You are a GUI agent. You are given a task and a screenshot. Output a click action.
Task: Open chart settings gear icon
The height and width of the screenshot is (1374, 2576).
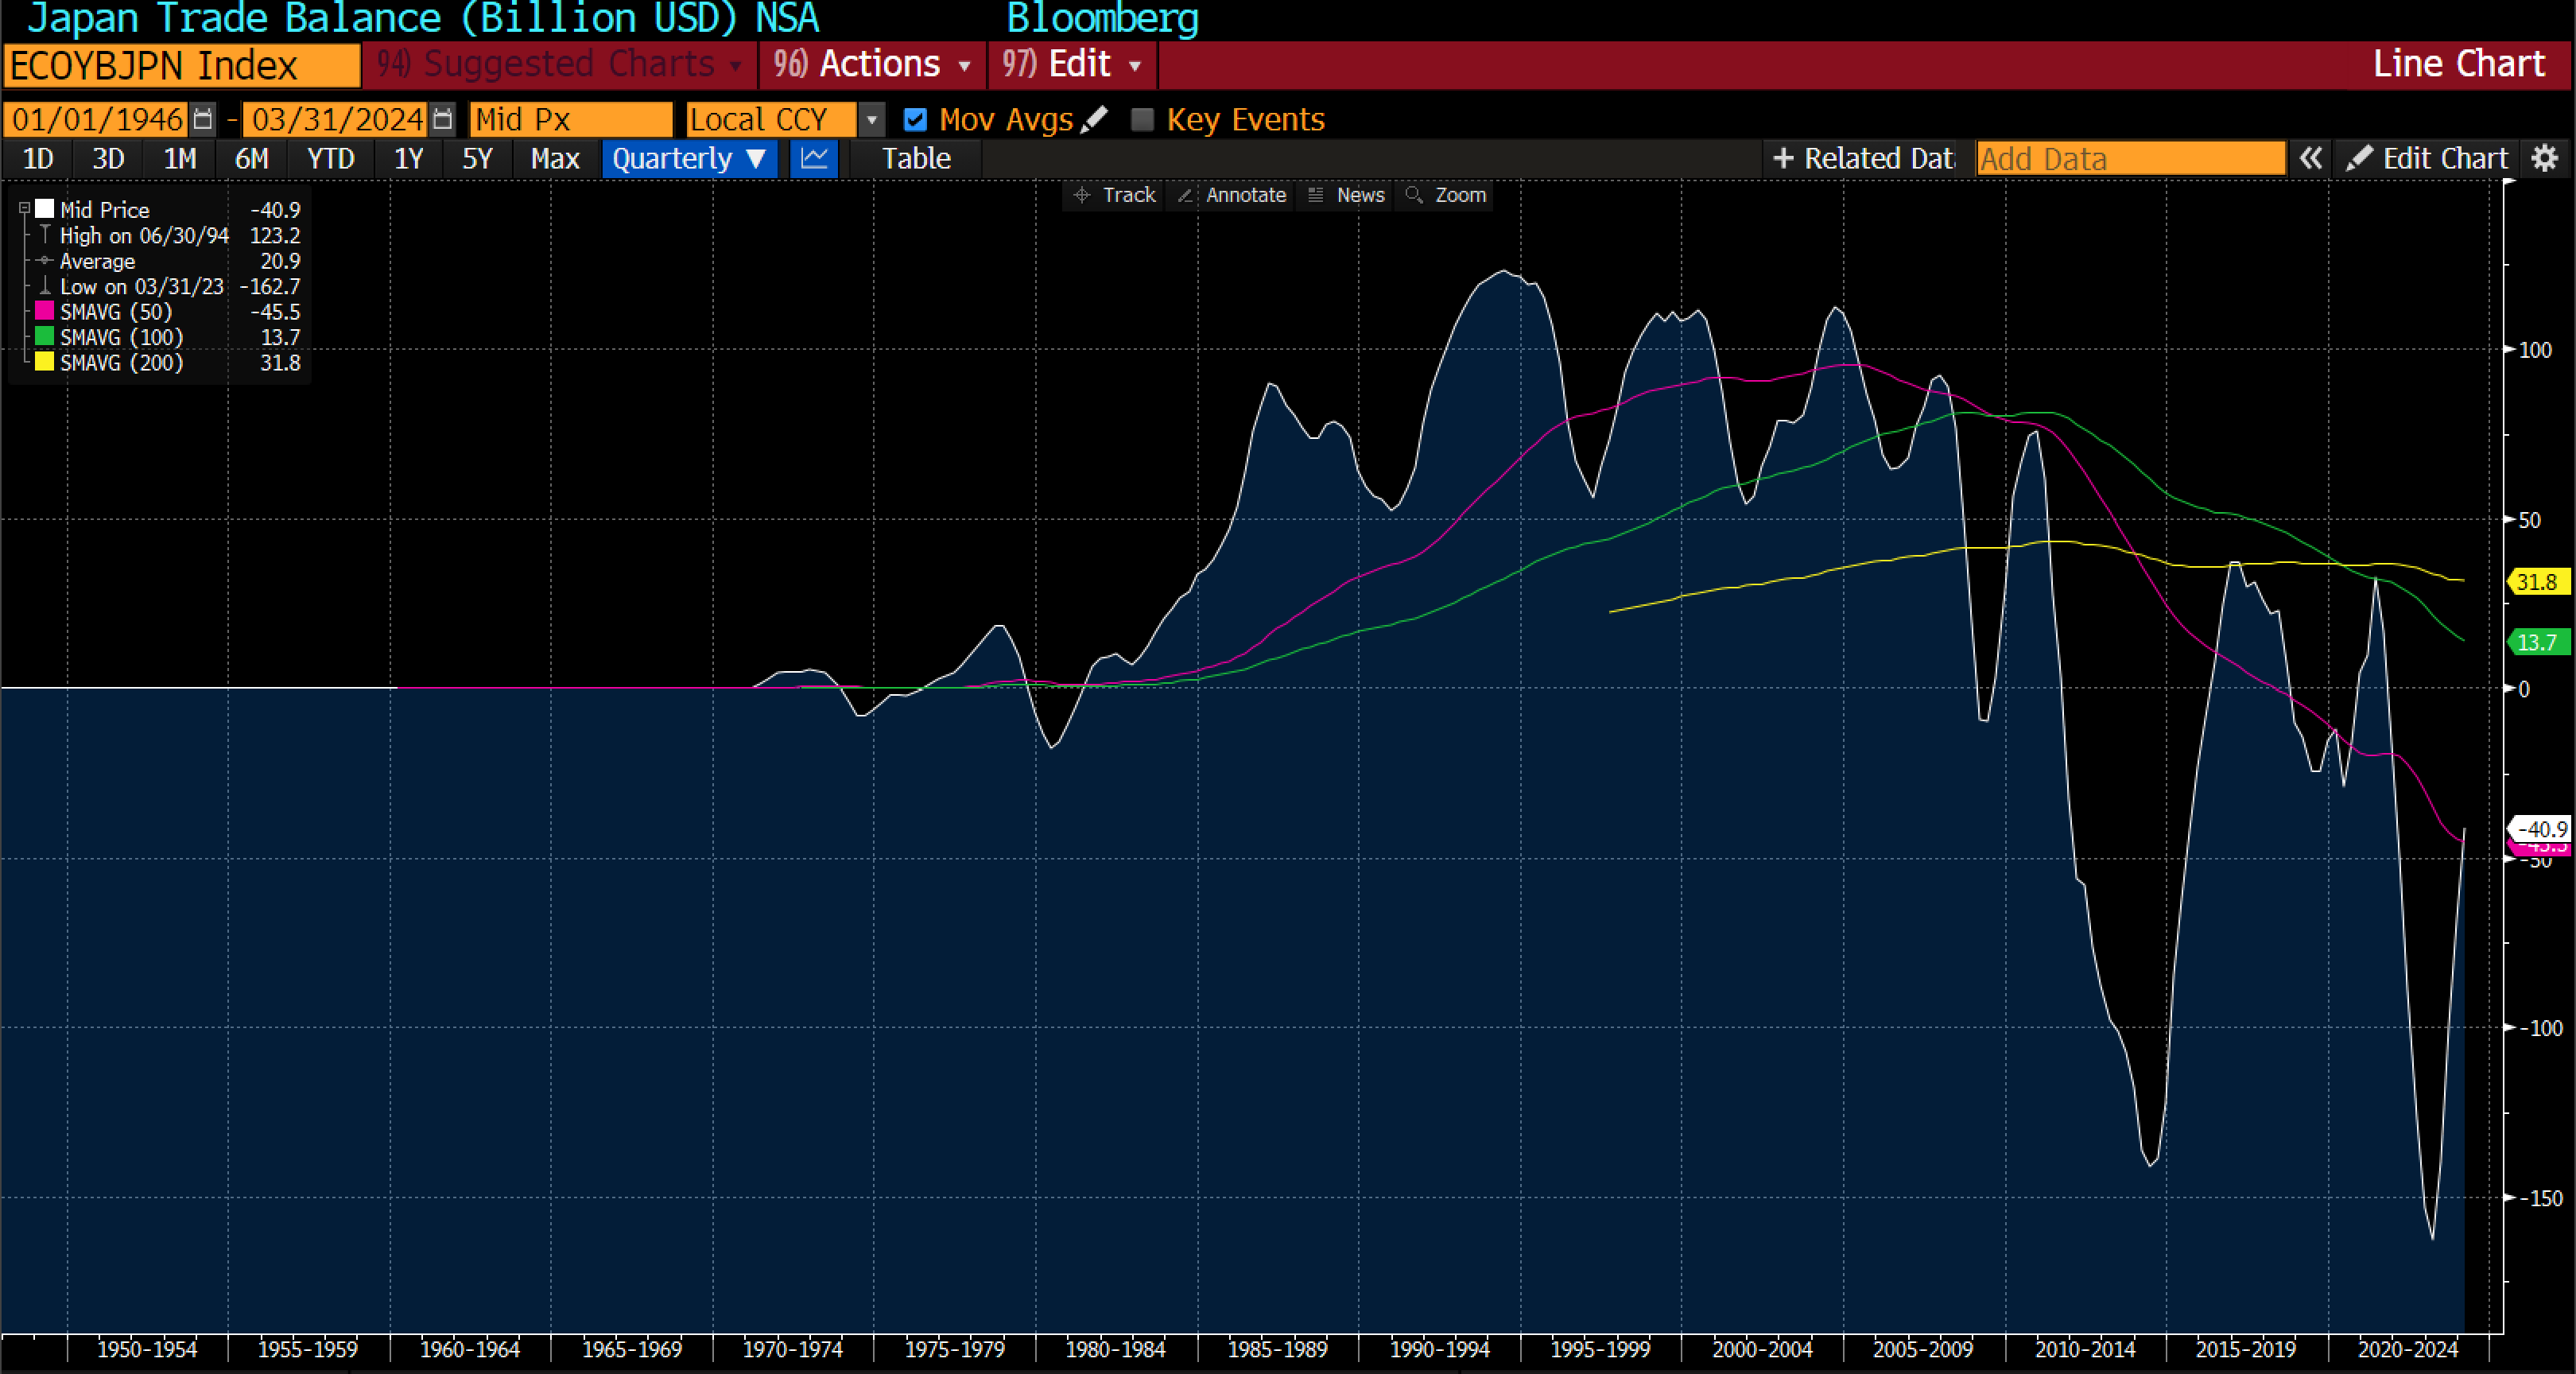[2544, 159]
